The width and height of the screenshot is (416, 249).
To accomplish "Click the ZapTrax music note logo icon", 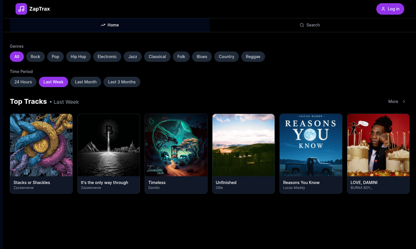I will click(x=21, y=9).
